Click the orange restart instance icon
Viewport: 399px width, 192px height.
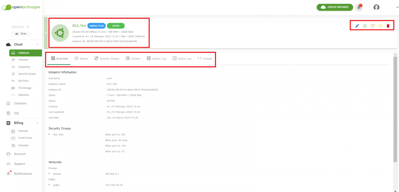click(373, 26)
